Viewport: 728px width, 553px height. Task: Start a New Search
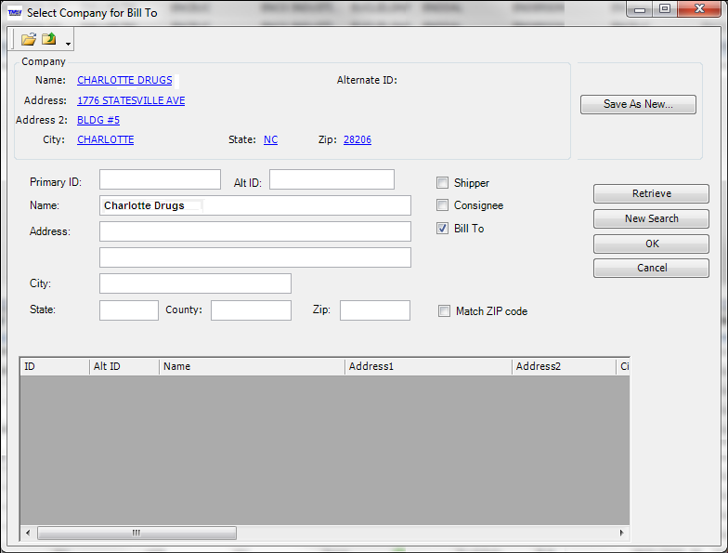point(651,218)
